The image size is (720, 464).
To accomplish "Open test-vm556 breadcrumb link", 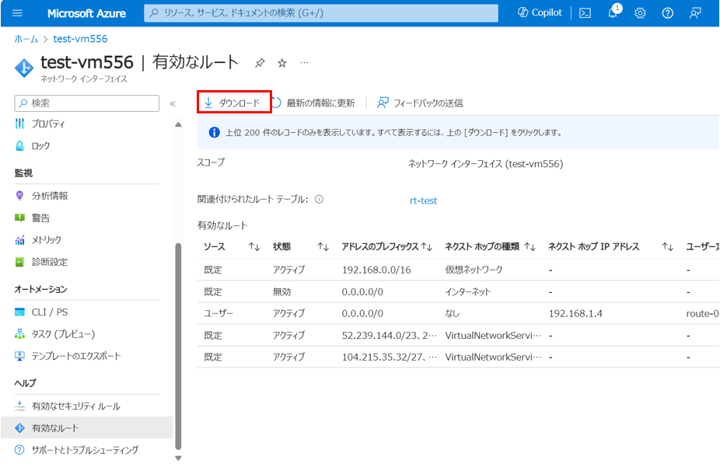I will click(x=80, y=39).
